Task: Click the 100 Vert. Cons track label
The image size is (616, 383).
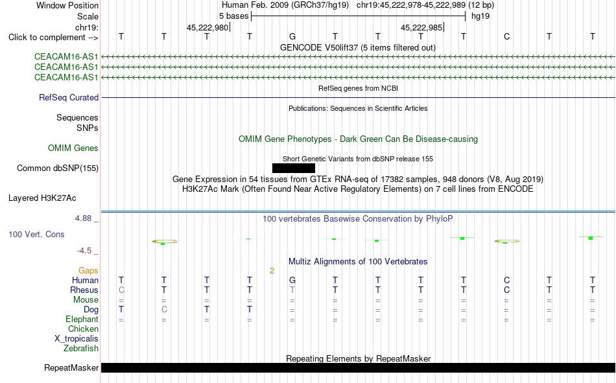Action: 36,234
